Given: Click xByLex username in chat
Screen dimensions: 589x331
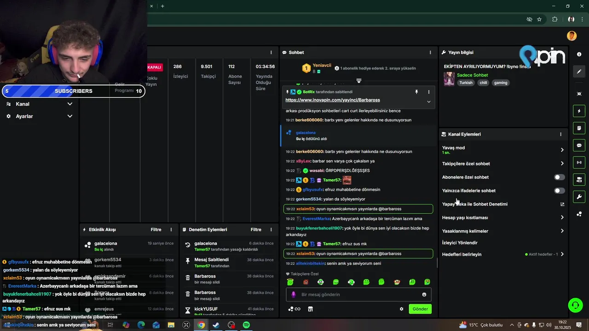Looking at the screenshot, I should click(x=303, y=161).
